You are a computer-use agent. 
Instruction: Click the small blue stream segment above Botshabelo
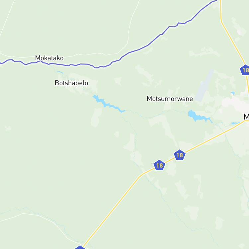[60, 72]
